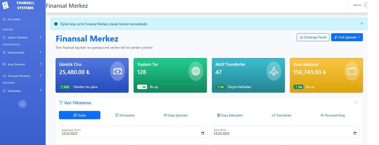The image size is (379, 145).
Task: Click the globe icon on Toplam Tur card
Action: tap(196, 71)
